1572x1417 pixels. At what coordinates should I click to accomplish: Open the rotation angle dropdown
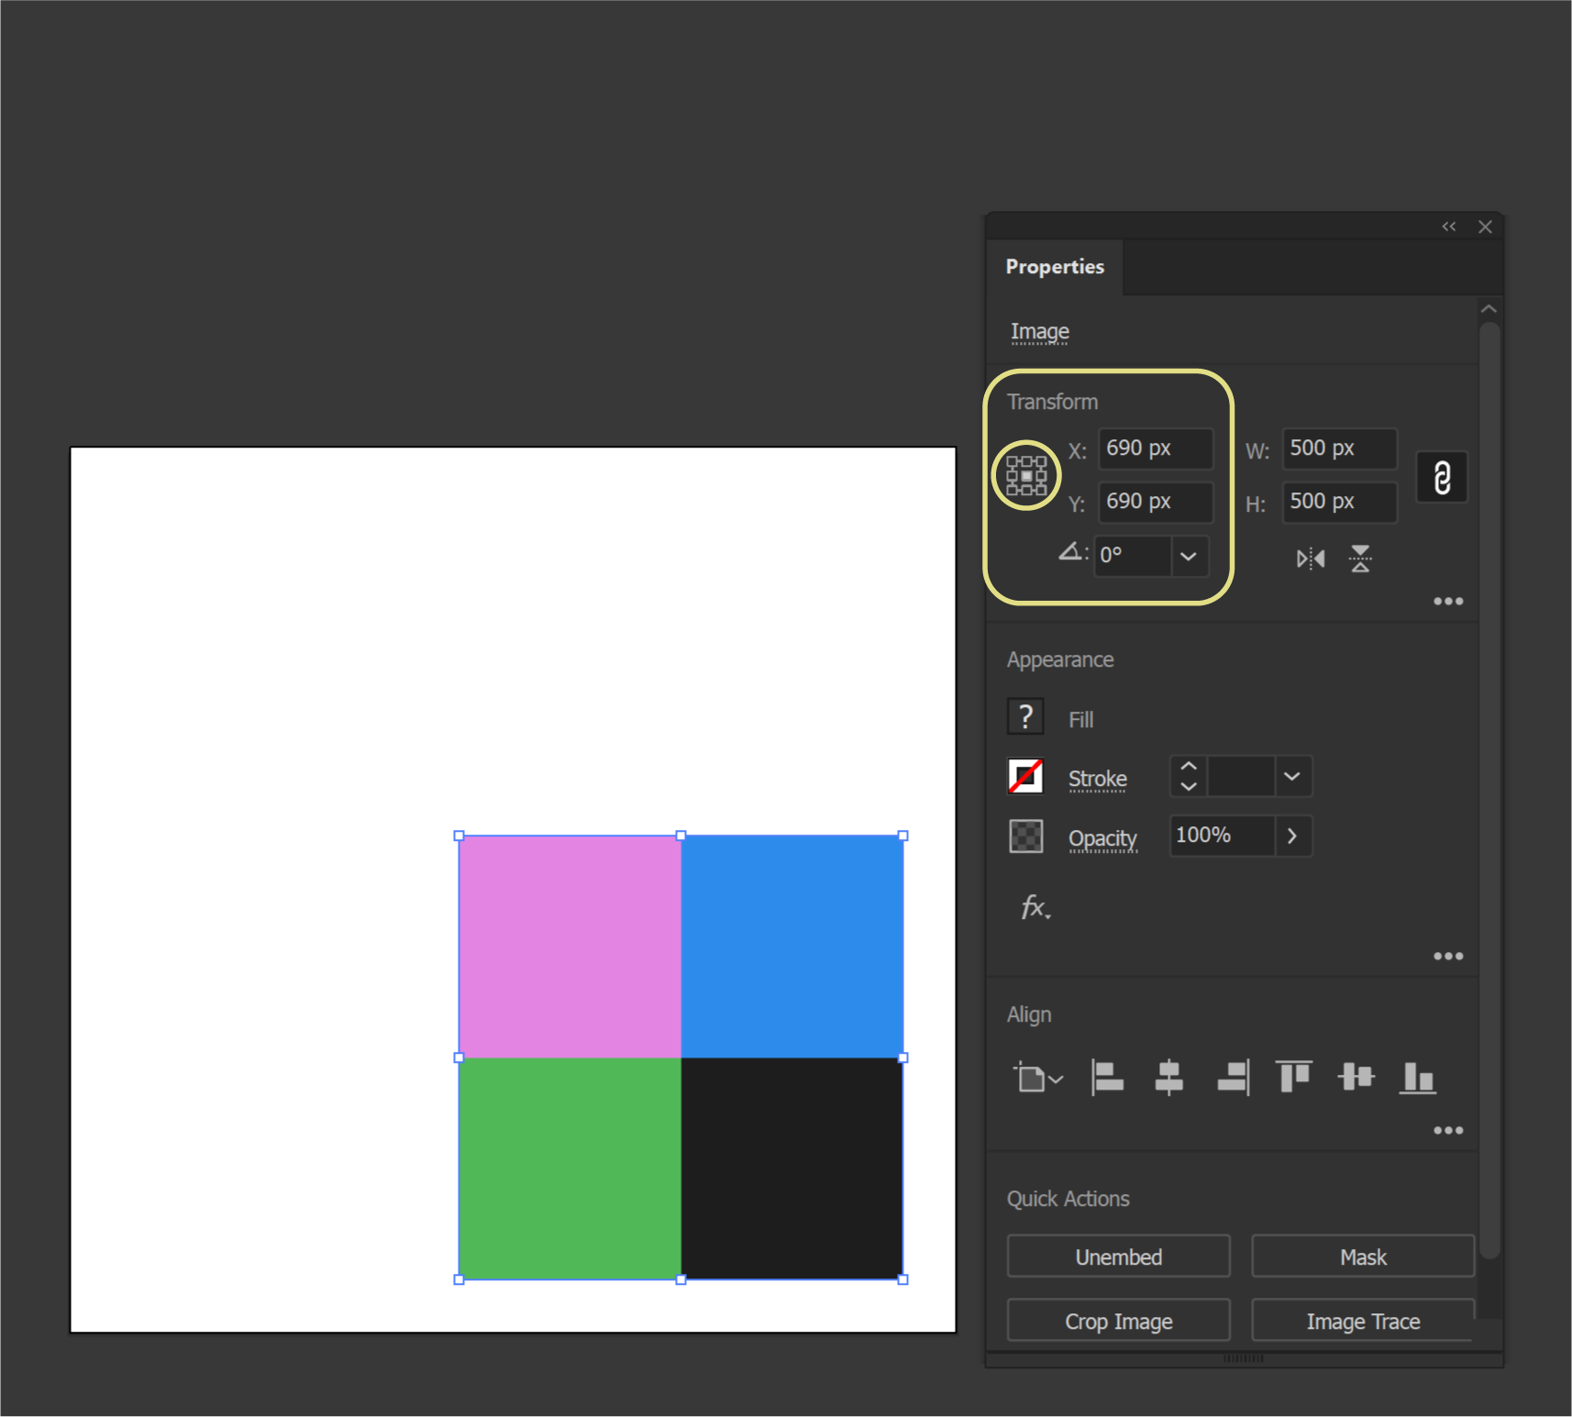pyautogui.click(x=1189, y=556)
